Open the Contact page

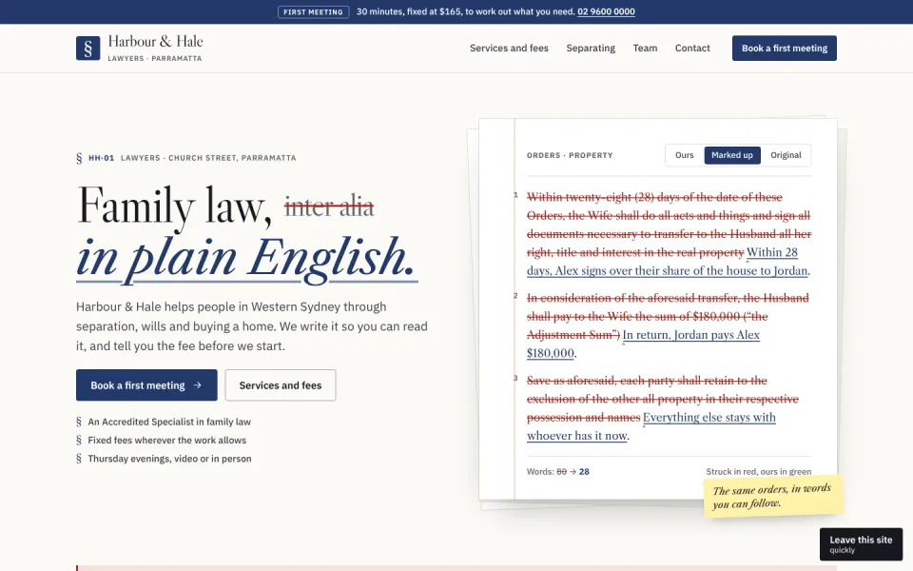tap(692, 49)
